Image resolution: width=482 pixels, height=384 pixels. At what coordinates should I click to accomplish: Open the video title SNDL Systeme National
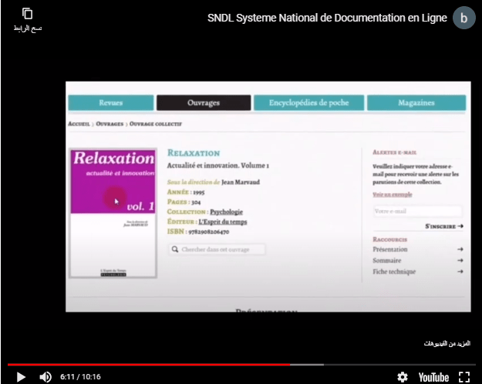(327, 18)
